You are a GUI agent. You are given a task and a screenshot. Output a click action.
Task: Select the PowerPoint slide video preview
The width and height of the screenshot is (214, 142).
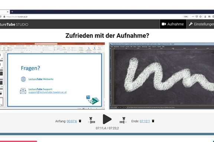click(x=52, y=76)
